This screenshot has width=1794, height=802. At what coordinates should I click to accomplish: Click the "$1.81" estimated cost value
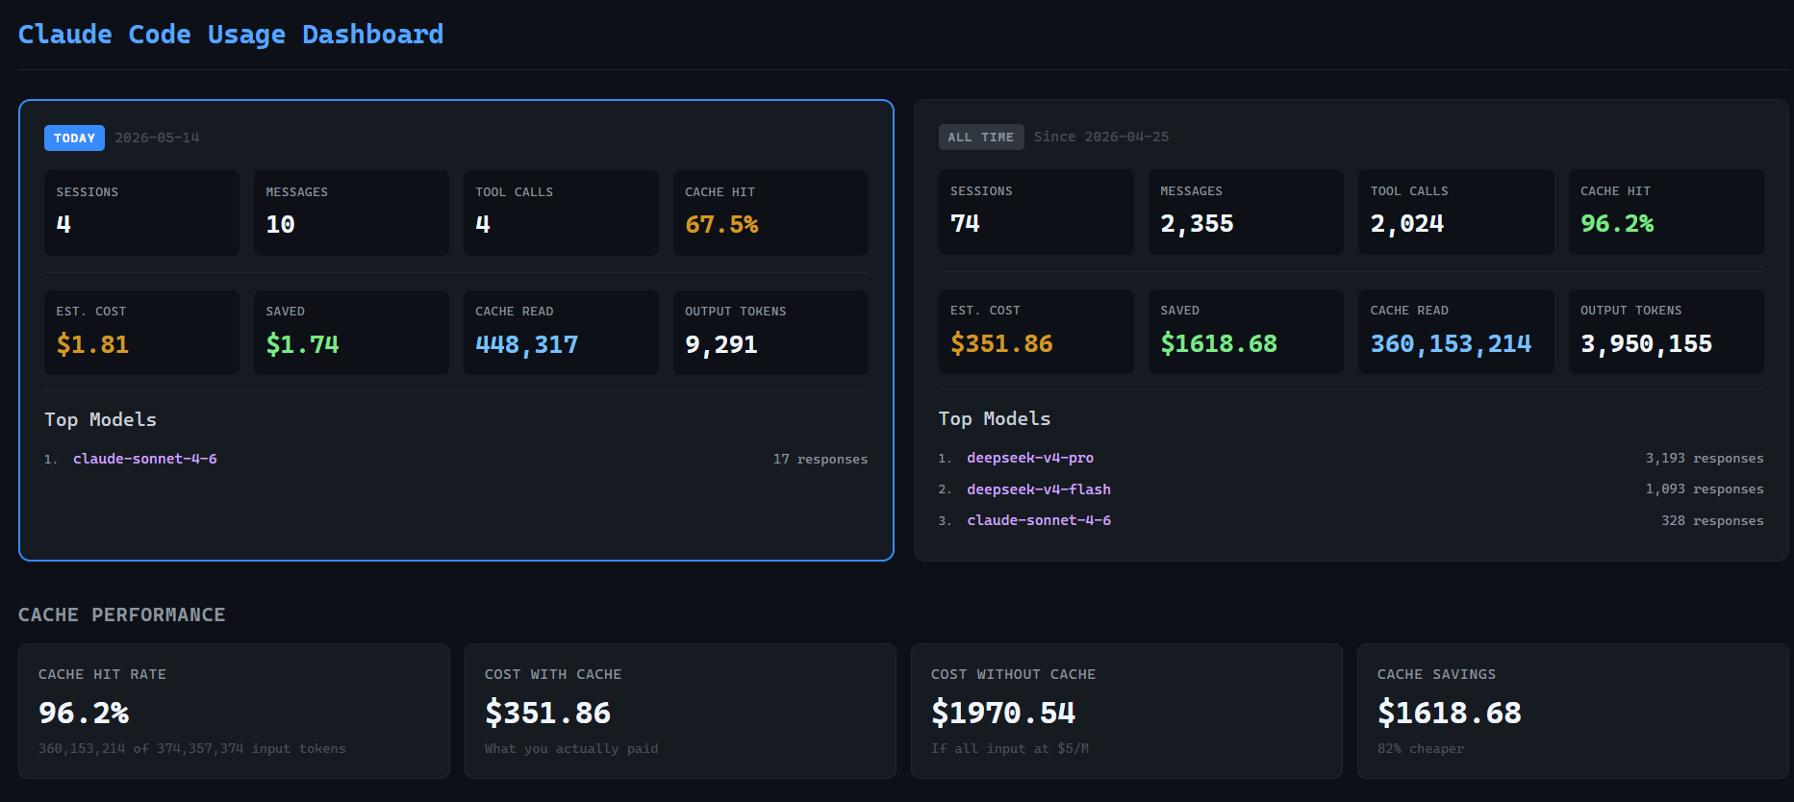pos(92,344)
